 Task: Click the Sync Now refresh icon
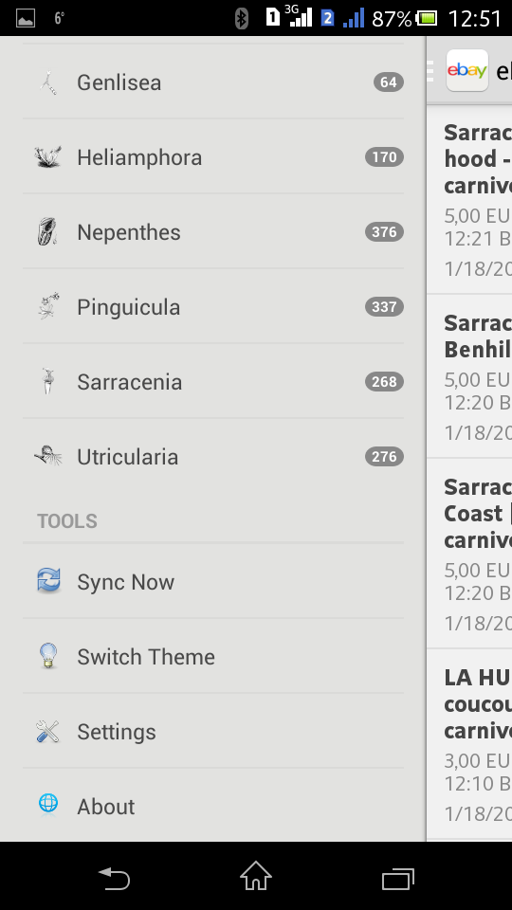[x=48, y=580]
